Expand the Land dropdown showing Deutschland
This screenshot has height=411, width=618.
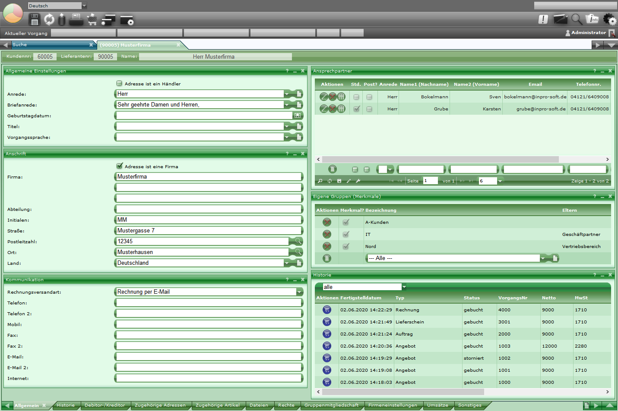click(287, 263)
